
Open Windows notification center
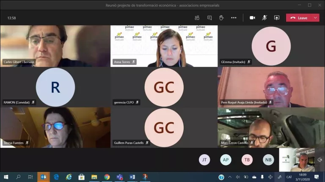(x=317, y=177)
